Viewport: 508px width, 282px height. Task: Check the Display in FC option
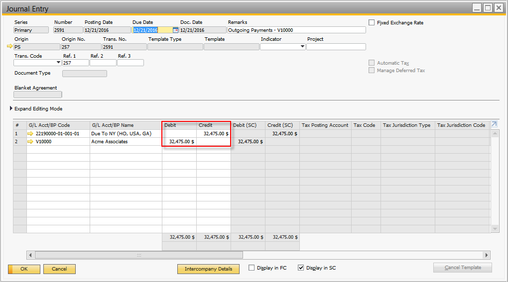click(252, 268)
